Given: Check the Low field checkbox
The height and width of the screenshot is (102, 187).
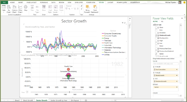Looking at the screenshot, I should coord(156,43).
